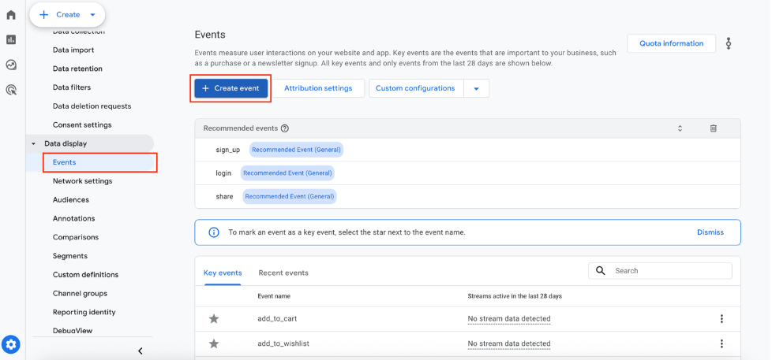
Task: Open DebugView in the sidebar
Action: point(73,331)
